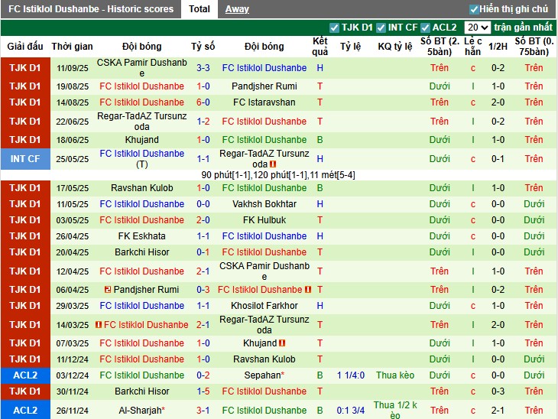Click the Kết quả column header
Viewport: 558px width, 419px height.
click(x=320, y=47)
